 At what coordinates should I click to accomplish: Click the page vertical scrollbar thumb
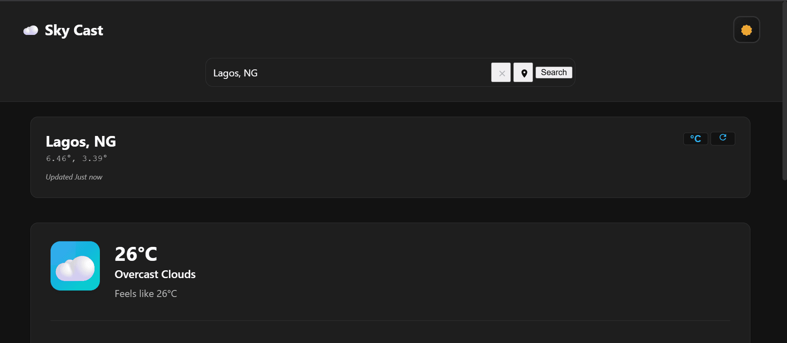pyautogui.click(x=784, y=90)
